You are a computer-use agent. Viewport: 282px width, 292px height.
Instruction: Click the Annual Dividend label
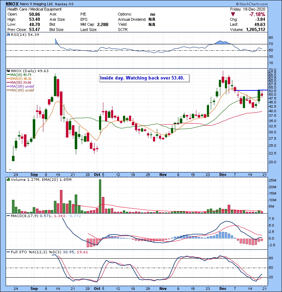pos(132,19)
